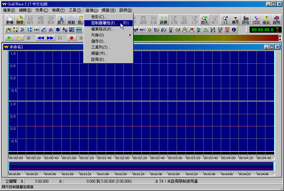Click the 開啓 (Open) file toolbar icon
This screenshot has height=191, width=284.
pos(20,20)
